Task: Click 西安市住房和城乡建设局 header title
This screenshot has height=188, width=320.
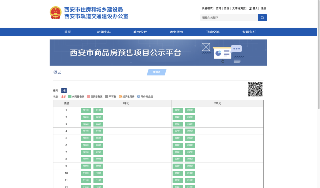Action: [x=94, y=9]
